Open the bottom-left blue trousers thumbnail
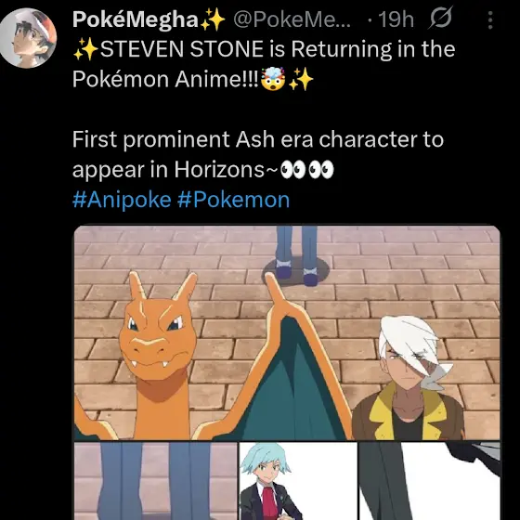This screenshot has height=520, width=520. (x=156, y=481)
